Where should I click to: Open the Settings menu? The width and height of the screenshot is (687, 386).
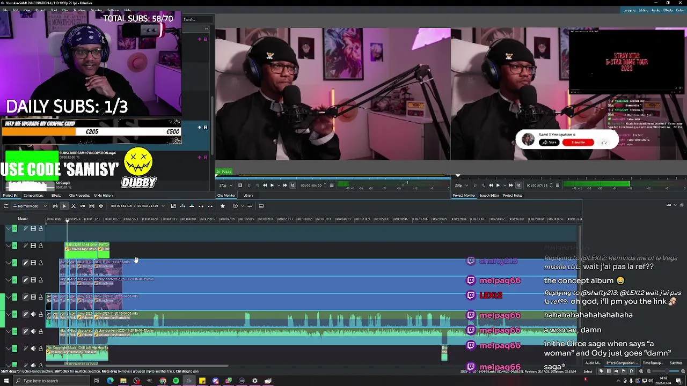tap(113, 10)
